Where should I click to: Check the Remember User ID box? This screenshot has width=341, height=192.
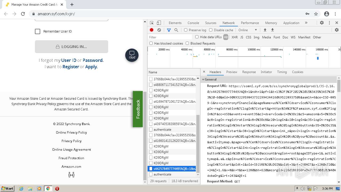click(x=38, y=31)
